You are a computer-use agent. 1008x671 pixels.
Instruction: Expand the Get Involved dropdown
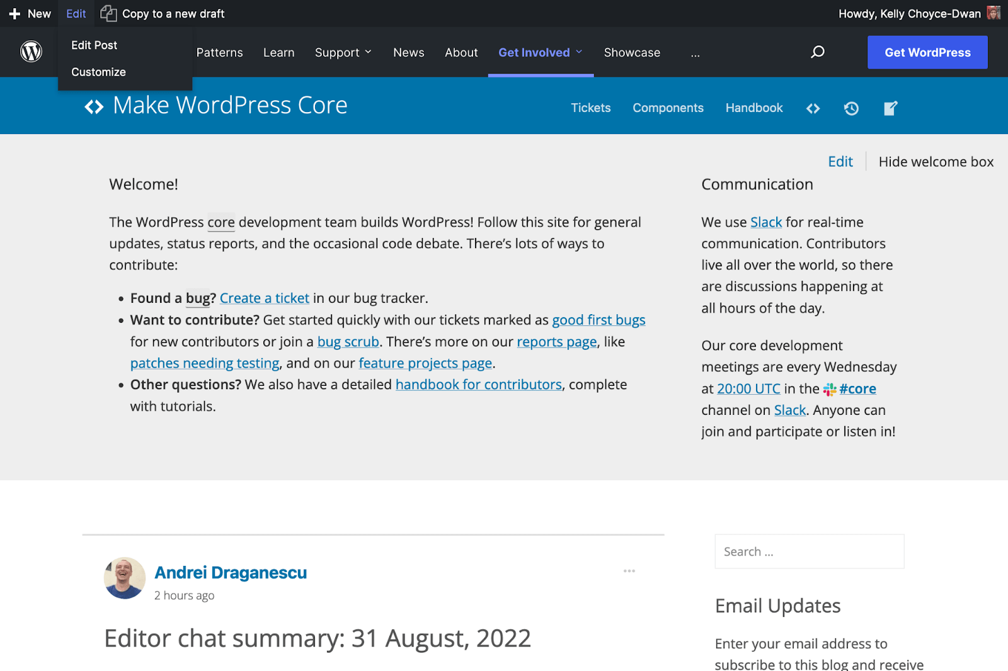tap(540, 52)
